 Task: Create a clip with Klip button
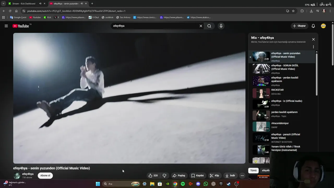click(x=214, y=175)
